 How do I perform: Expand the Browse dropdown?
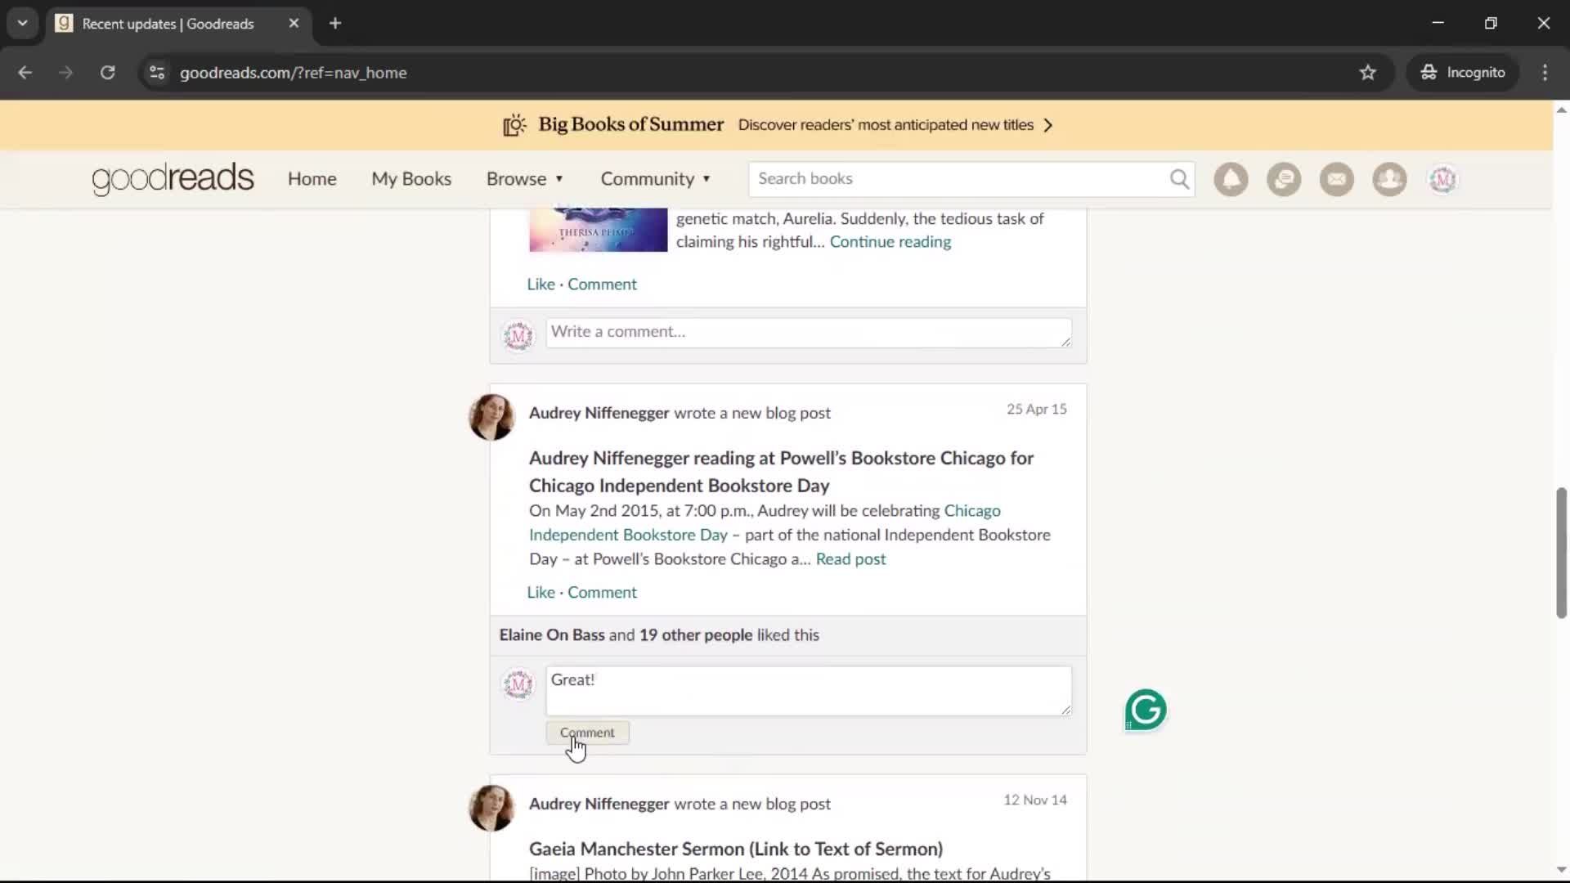pyautogui.click(x=525, y=179)
